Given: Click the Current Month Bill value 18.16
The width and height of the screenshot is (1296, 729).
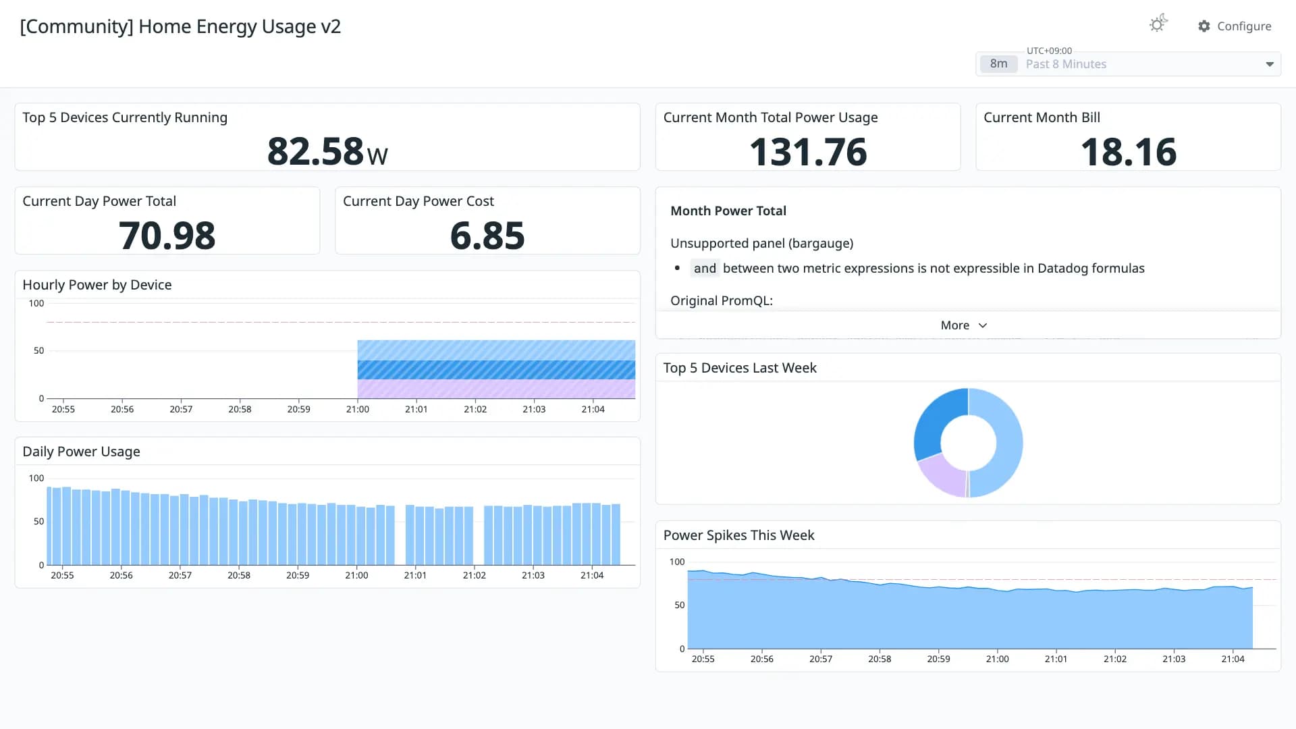Looking at the screenshot, I should (1128, 152).
